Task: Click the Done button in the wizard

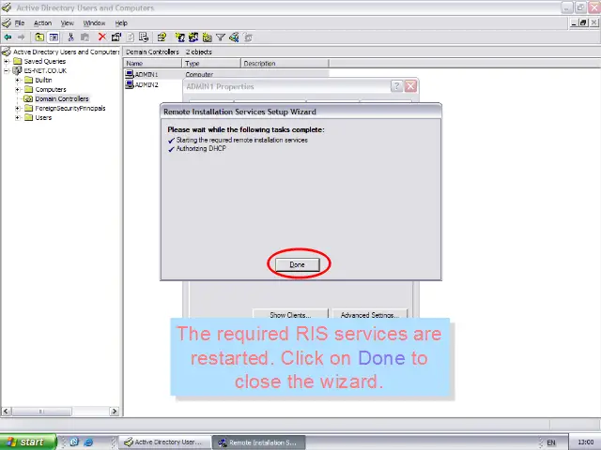Action: pyautogui.click(x=298, y=264)
